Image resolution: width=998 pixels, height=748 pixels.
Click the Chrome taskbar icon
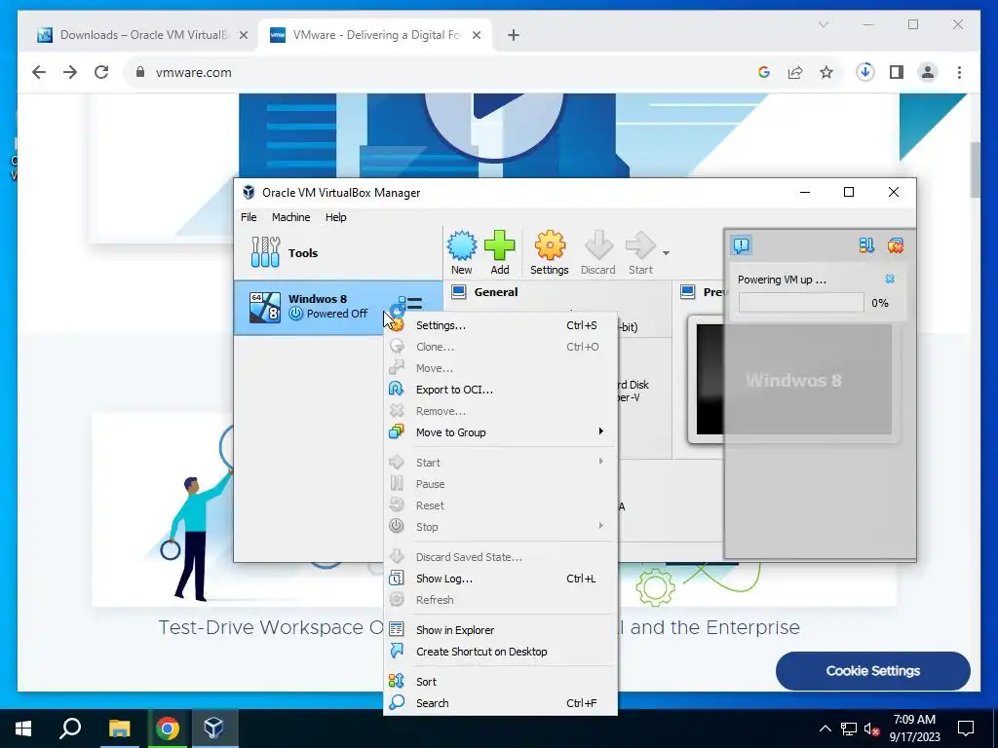(168, 729)
